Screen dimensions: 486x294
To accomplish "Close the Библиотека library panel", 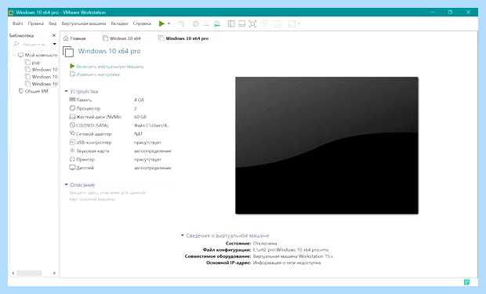I will pos(54,35).
